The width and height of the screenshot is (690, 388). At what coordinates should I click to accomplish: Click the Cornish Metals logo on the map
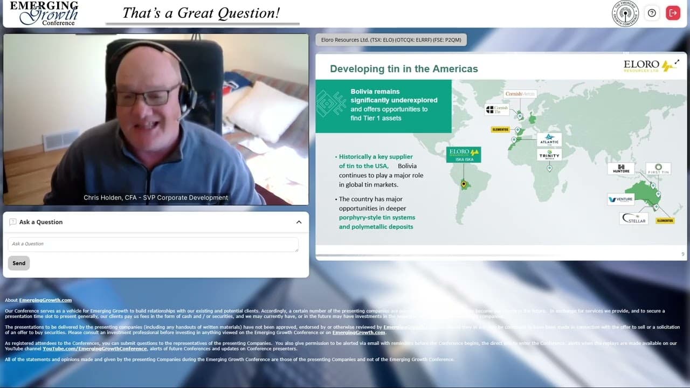pos(520,94)
